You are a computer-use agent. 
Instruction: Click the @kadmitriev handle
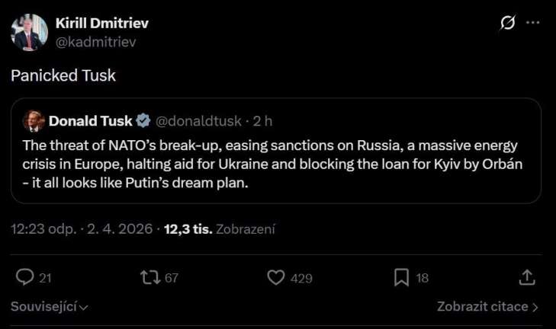tap(95, 42)
